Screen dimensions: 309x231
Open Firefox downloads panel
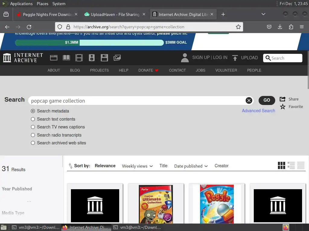tap(280, 27)
